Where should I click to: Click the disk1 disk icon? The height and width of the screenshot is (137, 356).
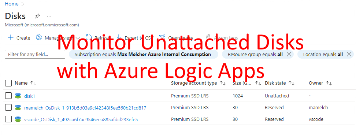pos(18,96)
